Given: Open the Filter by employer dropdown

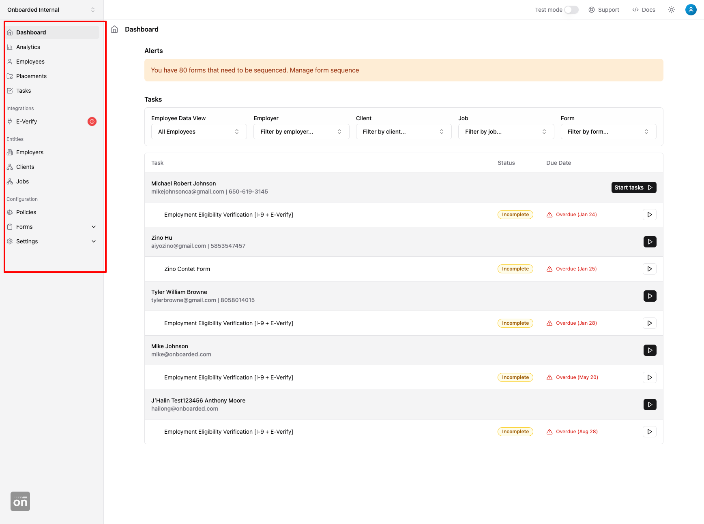Looking at the screenshot, I should pos(301,132).
